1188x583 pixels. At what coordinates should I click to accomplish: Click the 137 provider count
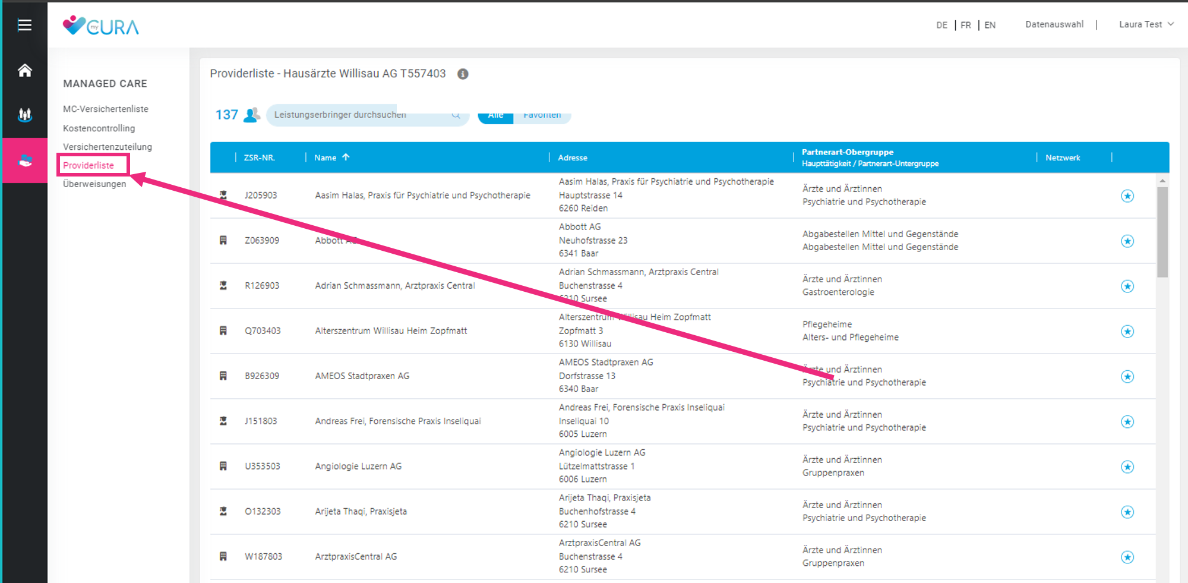tap(226, 115)
